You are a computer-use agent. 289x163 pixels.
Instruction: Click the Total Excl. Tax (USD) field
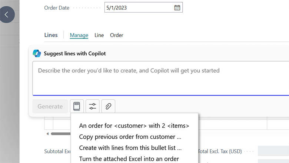coord(273,151)
